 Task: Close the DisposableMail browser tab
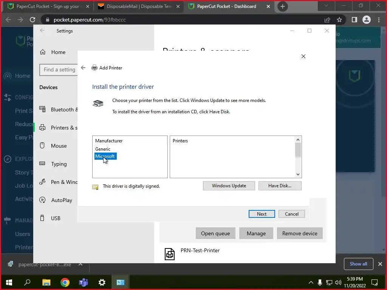[x=178, y=6]
